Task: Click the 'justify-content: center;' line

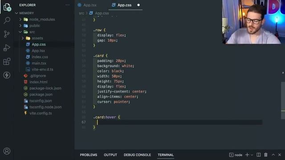Action: 122,92
